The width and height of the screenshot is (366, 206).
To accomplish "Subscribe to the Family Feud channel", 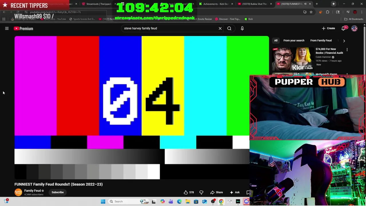I will click(57, 192).
